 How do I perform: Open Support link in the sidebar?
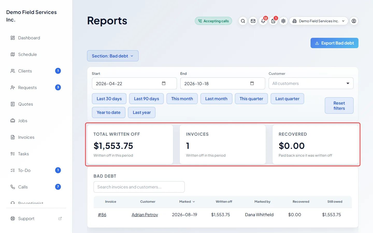coord(36,219)
